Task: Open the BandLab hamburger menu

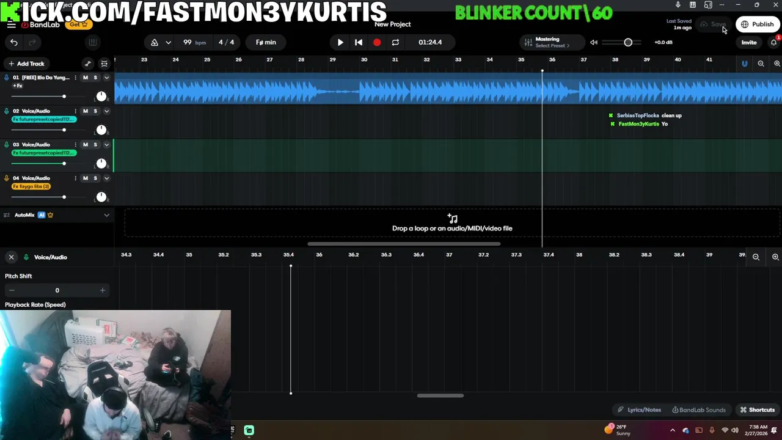Action: point(12,25)
